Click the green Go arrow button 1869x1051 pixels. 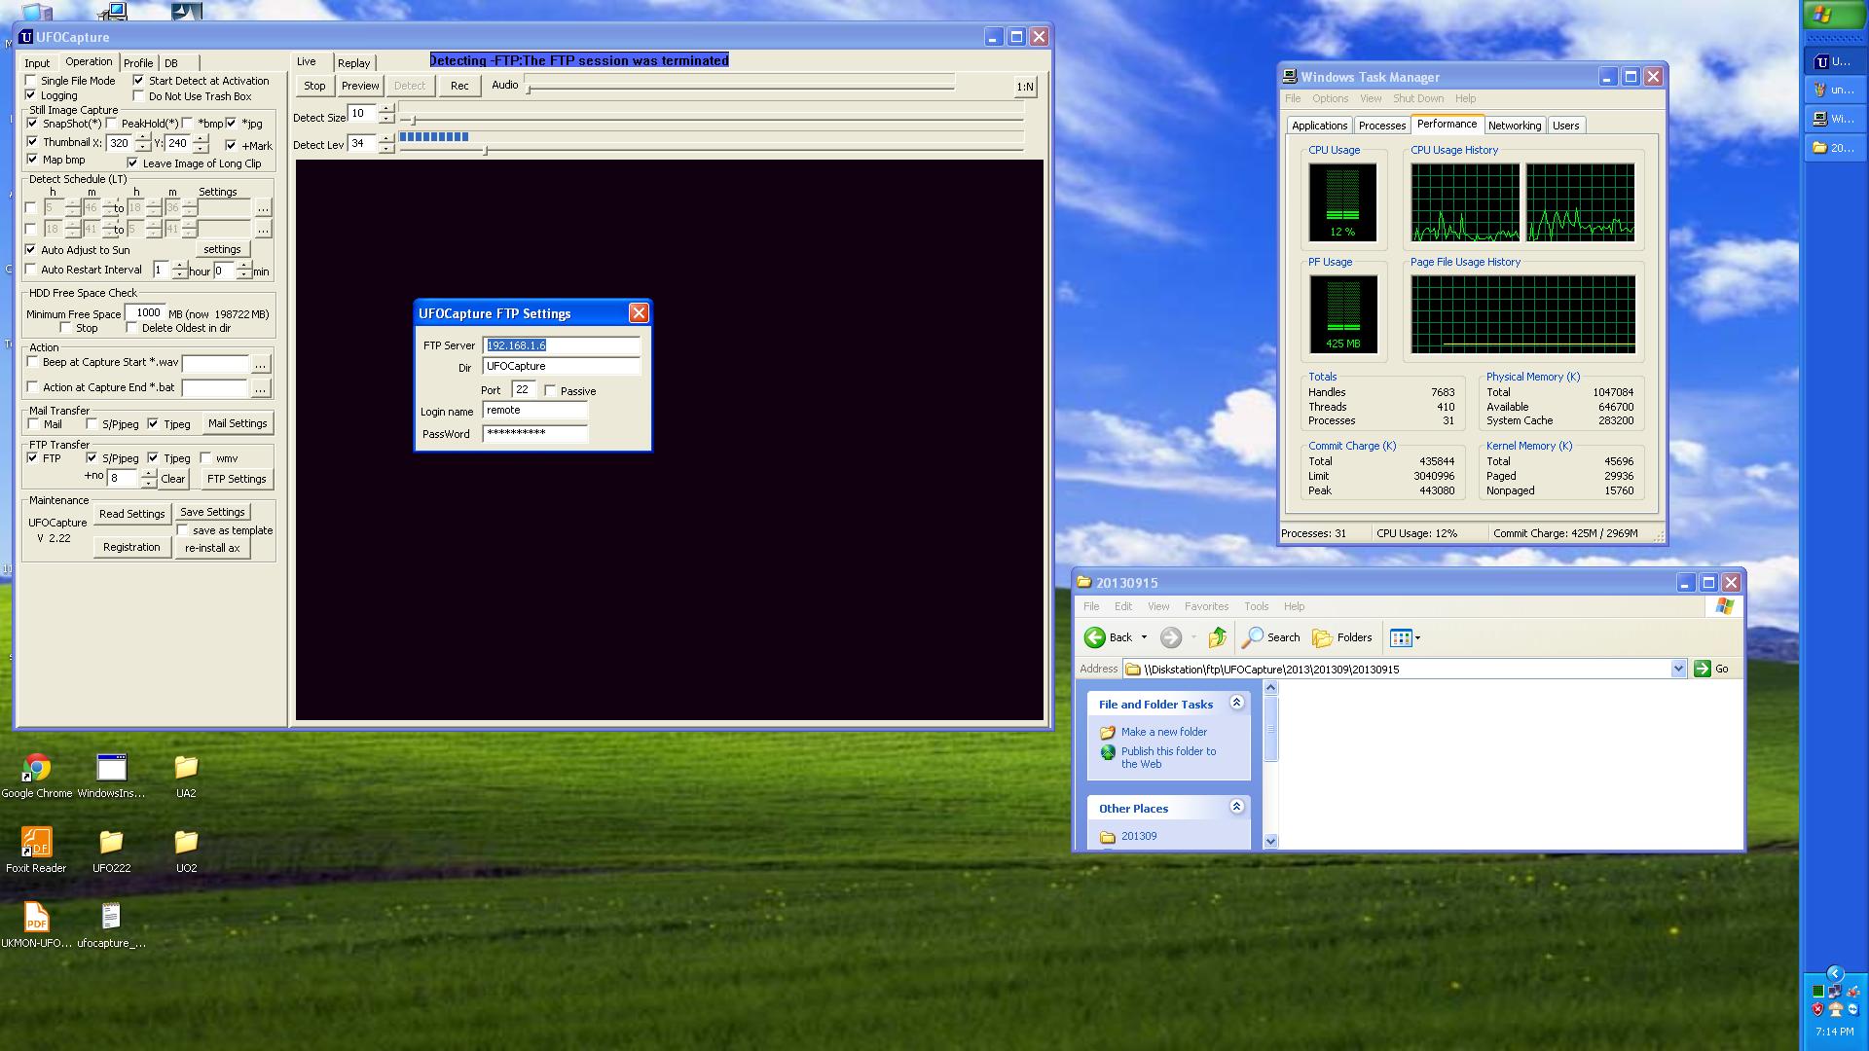[x=1702, y=669]
